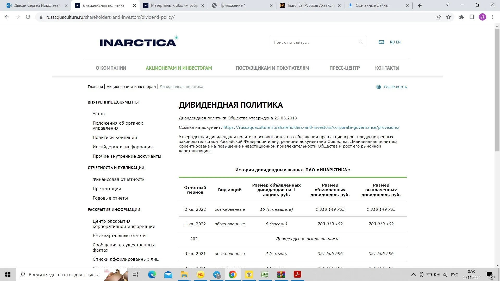
Task: Switch to Inarctica (Русская Аквакультура) tab
Action: 310,5
